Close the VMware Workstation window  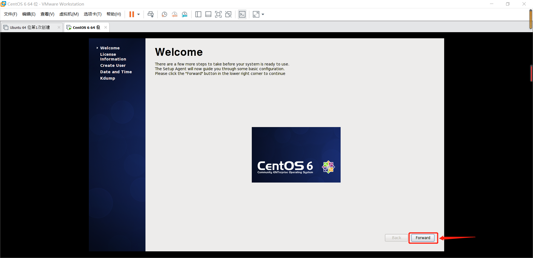point(524,4)
